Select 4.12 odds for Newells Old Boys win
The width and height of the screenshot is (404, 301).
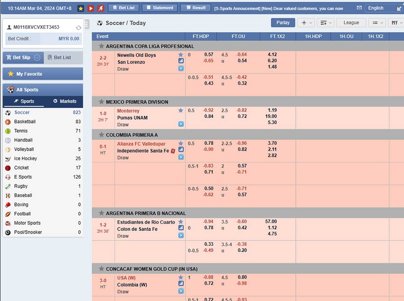(x=272, y=55)
